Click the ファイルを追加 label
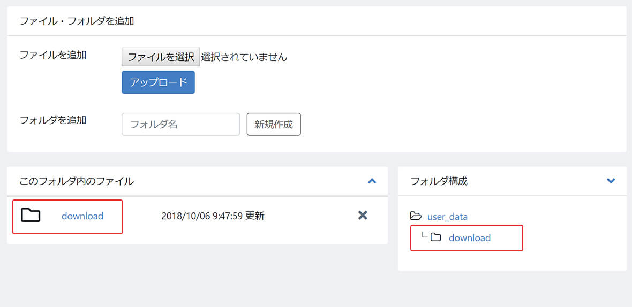Image resolution: width=632 pixels, height=307 pixels. 53,55
